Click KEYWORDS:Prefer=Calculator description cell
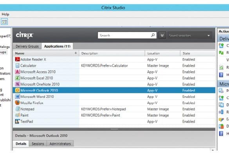This screenshot has width=229, height=158. [105, 66]
